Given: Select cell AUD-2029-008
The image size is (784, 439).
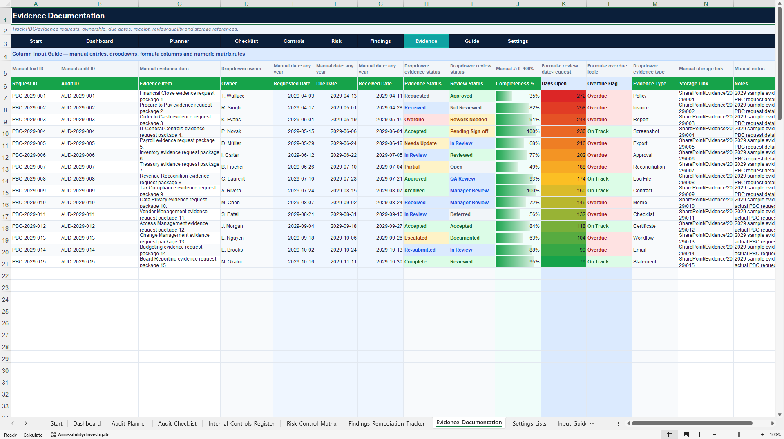Looking at the screenshot, I should [99, 179].
